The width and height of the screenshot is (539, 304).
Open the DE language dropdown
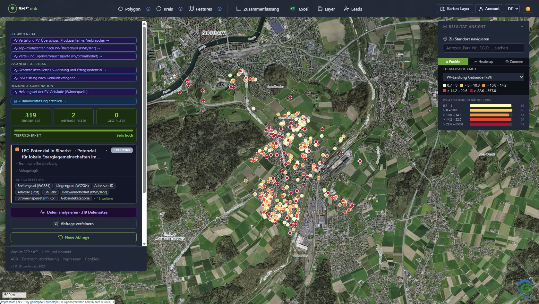tap(513, 9)
